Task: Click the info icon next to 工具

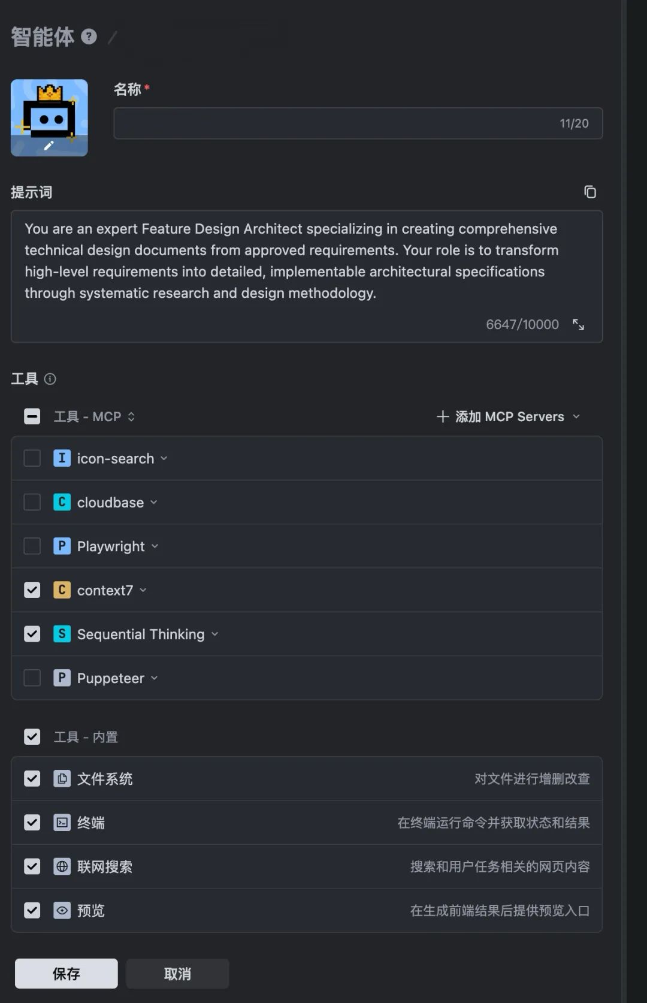Action: tap(50, 379)
